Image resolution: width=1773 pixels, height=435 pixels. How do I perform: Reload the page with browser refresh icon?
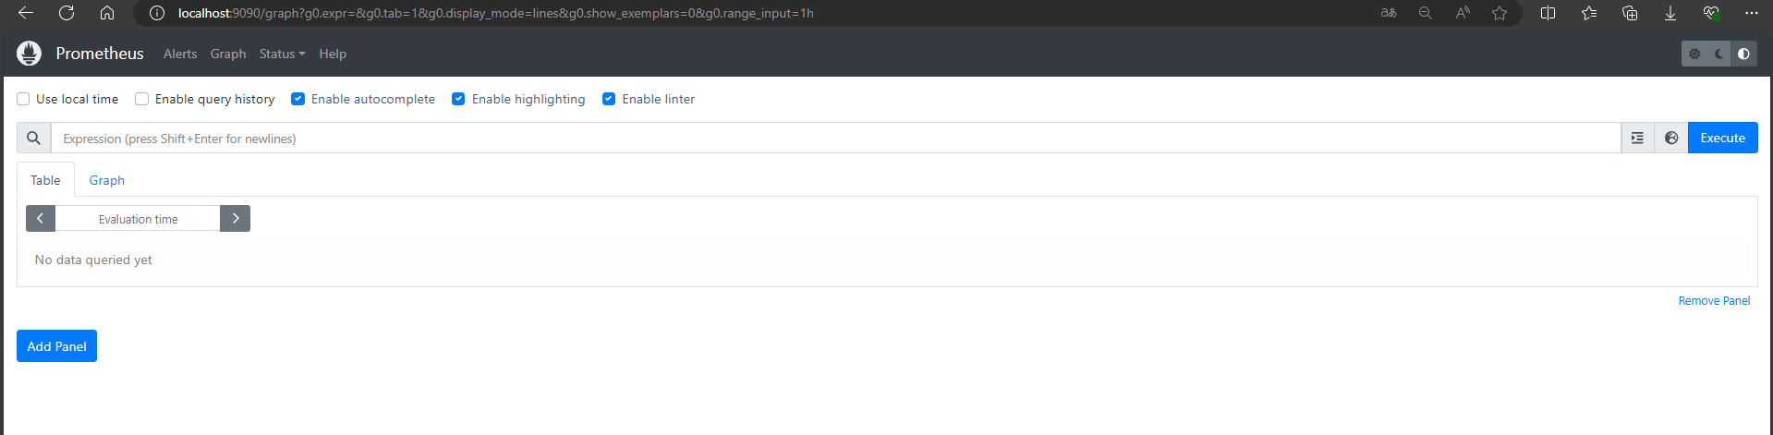pyautogui.click(x=67, y=13)
